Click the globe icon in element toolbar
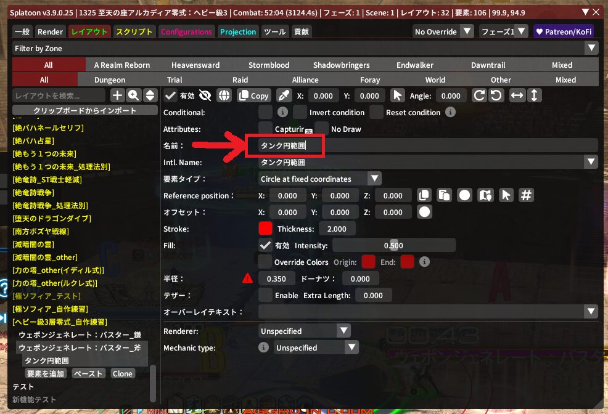Image resolution: width=608 pixels, height=414 pixels. [224, 95]
